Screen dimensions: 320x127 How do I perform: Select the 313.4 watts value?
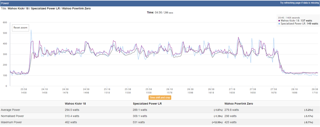pos(72,116)
